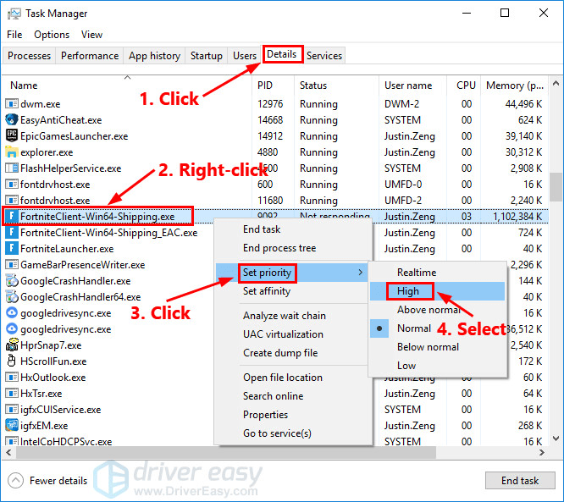The width and height of the screenshot is (564, 502).
Task: Click the igfxEM.exe process icon
Action: pos(12,426)
